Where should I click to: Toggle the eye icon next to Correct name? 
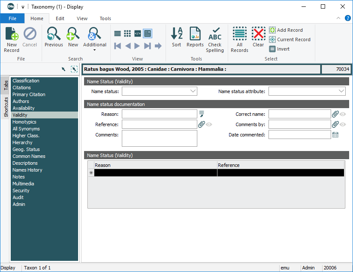[x=343, y=114]
